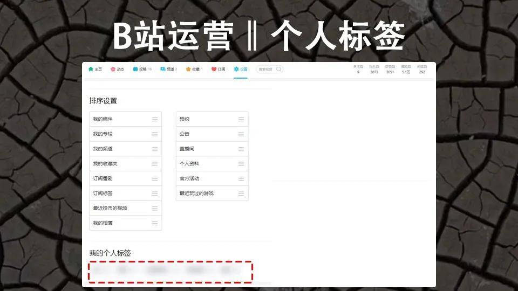Open the 粉丝数 3073 followers count
This screenshot has width=518, height=291.
pos(374,70)
